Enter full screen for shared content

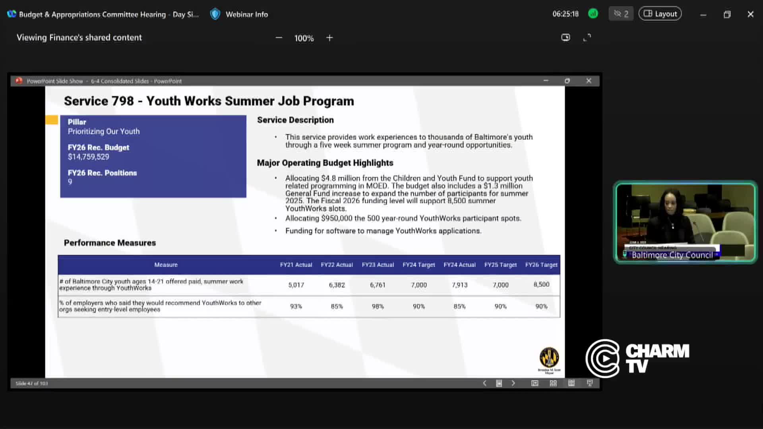pos(587,37)
